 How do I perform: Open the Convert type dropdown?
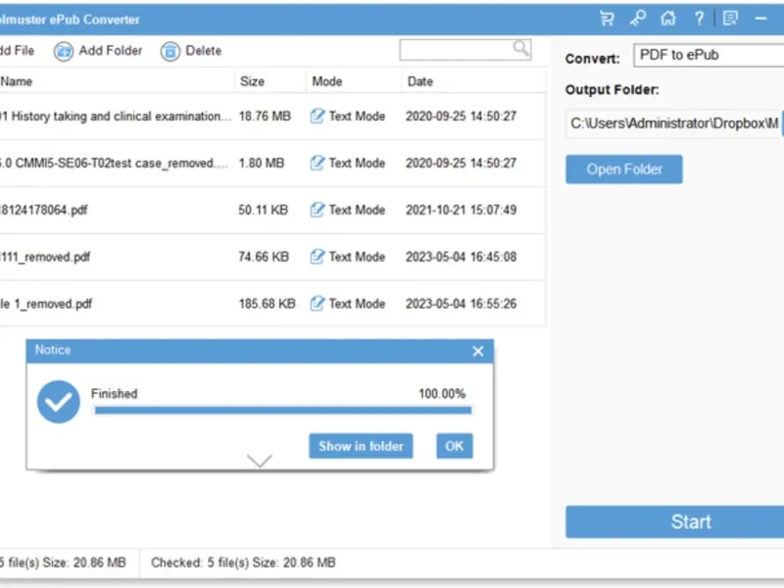click(709, 55)
